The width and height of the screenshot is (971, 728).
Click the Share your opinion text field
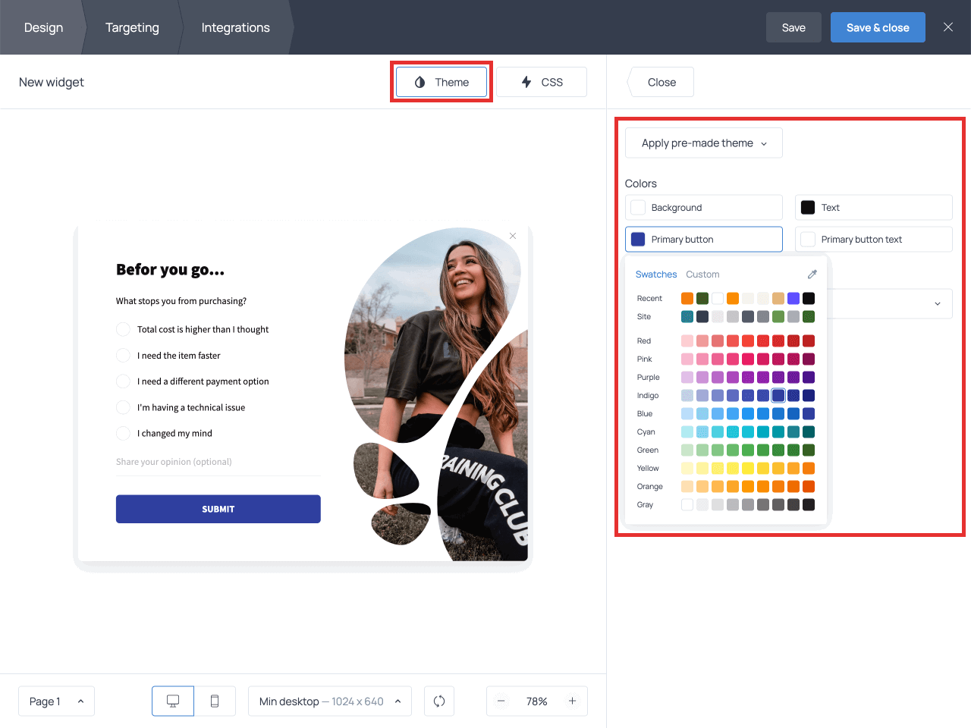(x=218, y=462)
